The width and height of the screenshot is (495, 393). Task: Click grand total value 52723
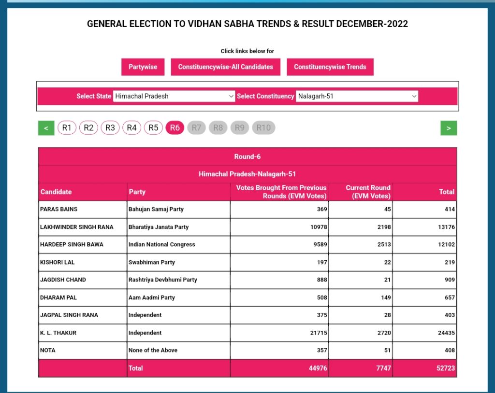click(446, 368)
